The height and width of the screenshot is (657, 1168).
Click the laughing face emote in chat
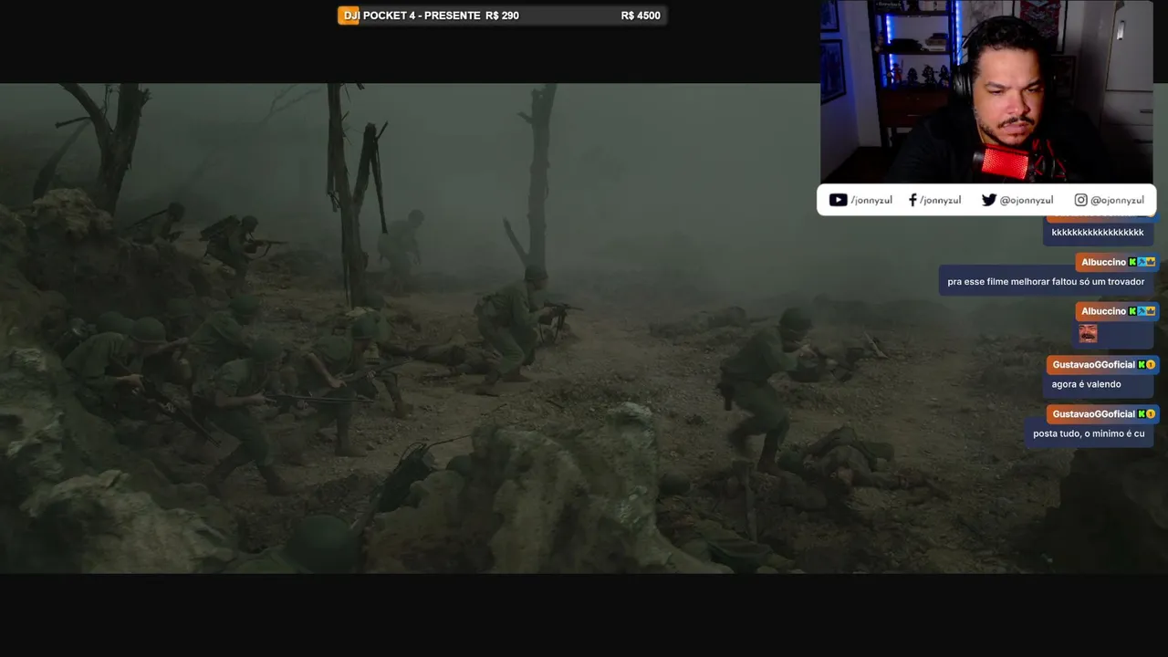pyautogui.click(x=1088, y=333)
